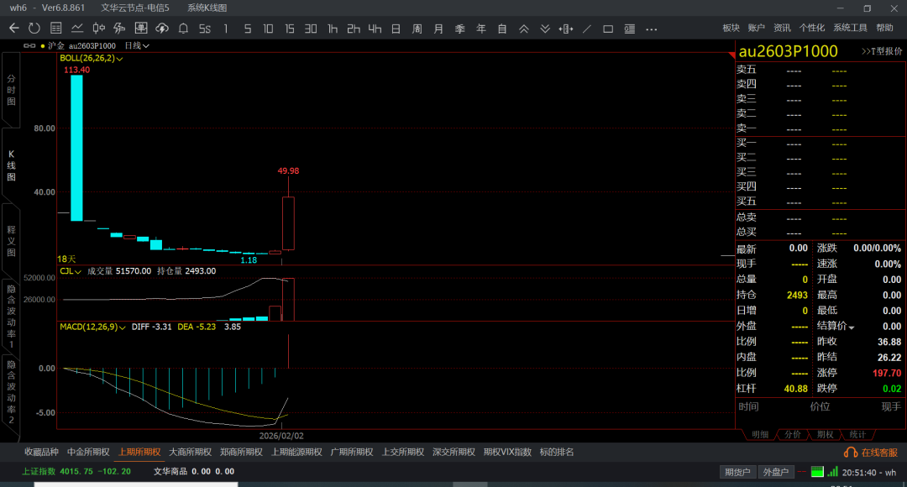Click the chain link icon beside 沪金
907x487 pixels.
[29, 45]
